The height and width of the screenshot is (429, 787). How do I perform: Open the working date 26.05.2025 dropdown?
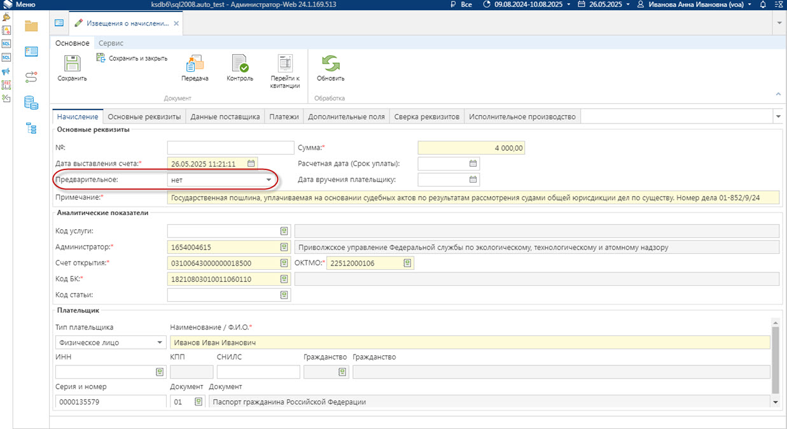(604, 4)
